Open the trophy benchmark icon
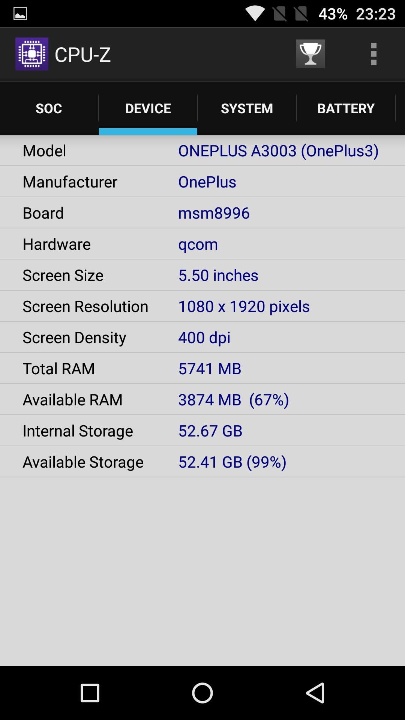This screenshot has height=720, width=405. pyautogui.click(x=310, y=54)
